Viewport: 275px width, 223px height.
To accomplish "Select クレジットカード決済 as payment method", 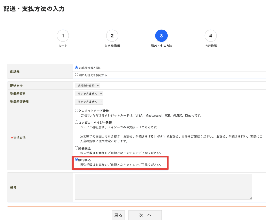I will 77,110.
